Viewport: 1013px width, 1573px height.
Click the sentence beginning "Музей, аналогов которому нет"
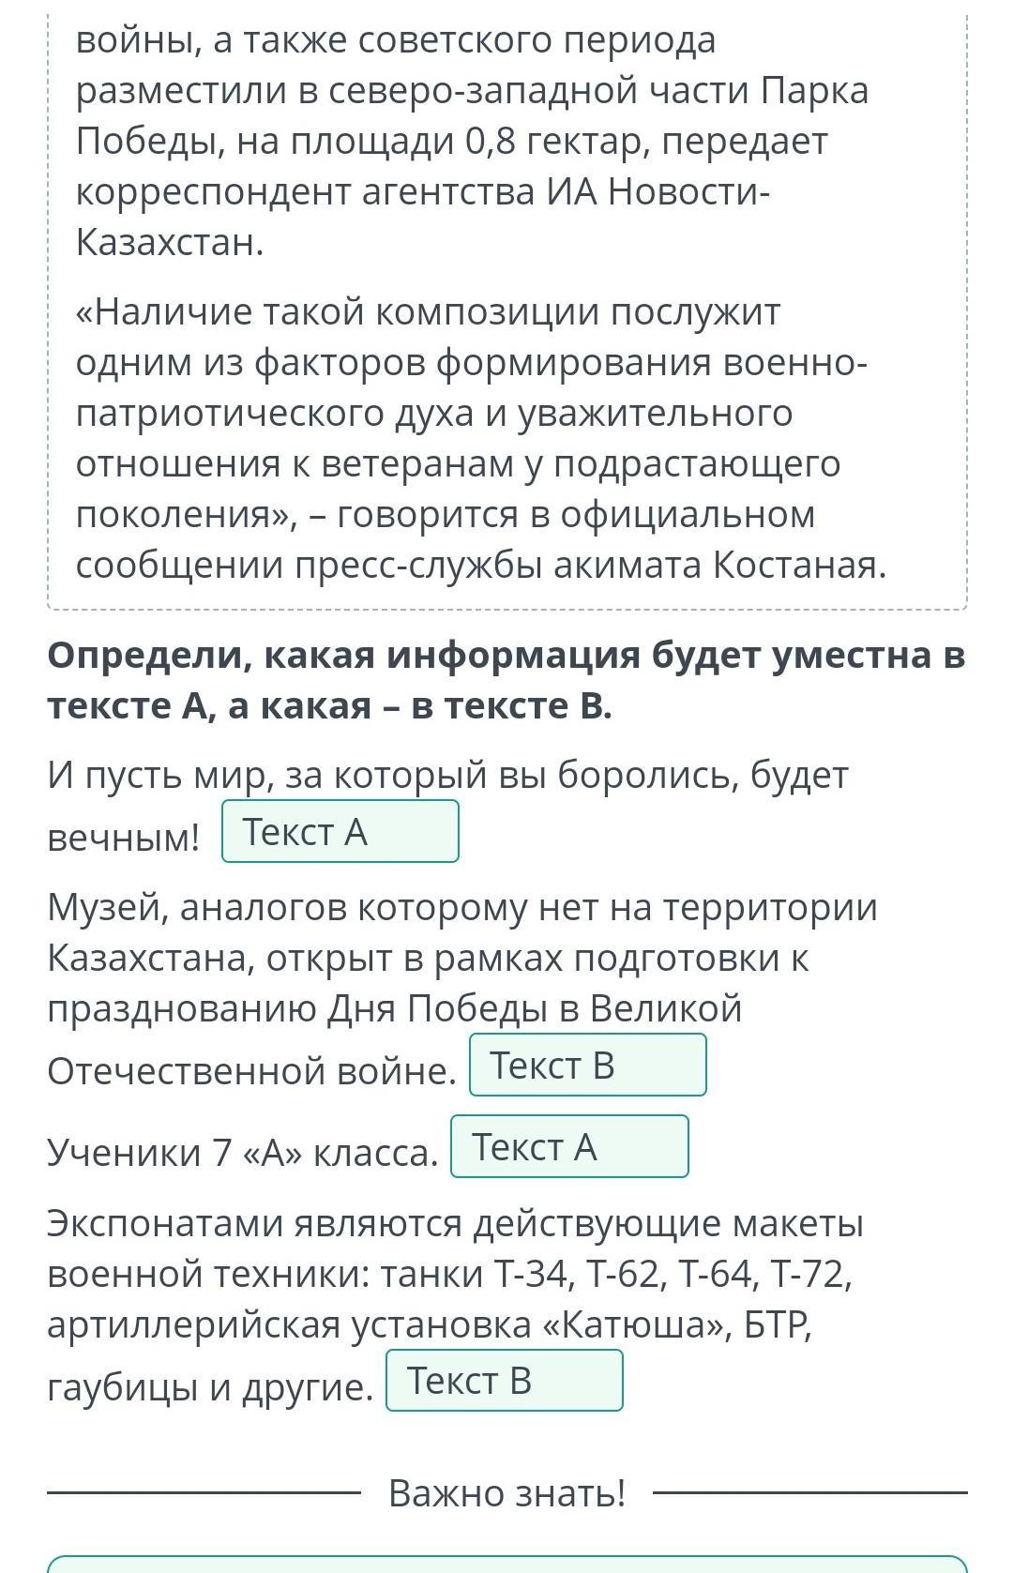pos(463,989)
